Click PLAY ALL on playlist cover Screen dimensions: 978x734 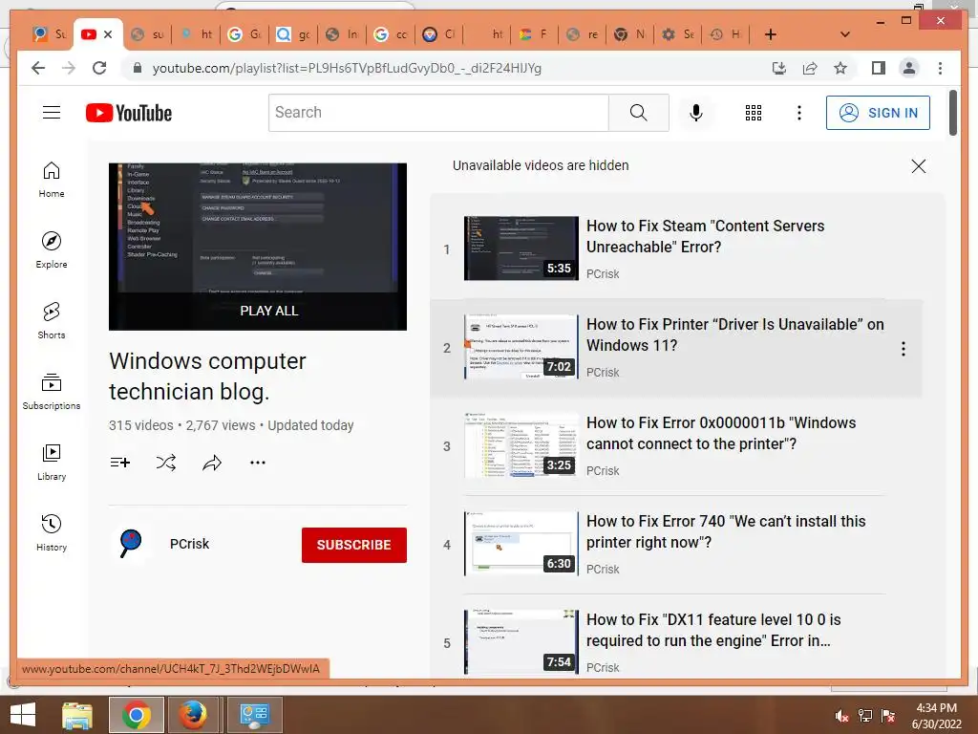tap(268, 311)
